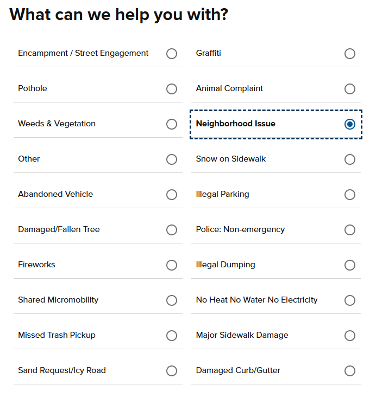
Task: Select the Encampment / Street Engagement radio button
Action: pos(172,54)
